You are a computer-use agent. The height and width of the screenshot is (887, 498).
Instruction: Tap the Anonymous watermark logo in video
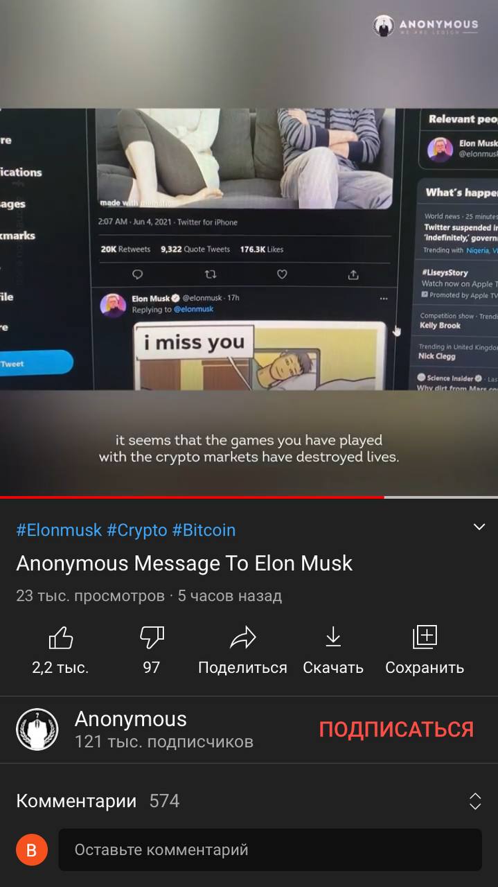coord(426,26)
